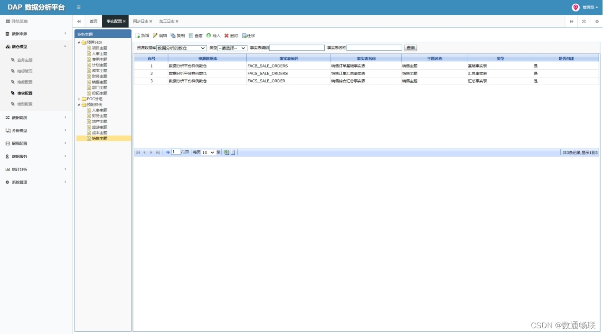The image size is (603, 334).
Task: Click the tab scroll-right double arrow
Action: (571, 21)
